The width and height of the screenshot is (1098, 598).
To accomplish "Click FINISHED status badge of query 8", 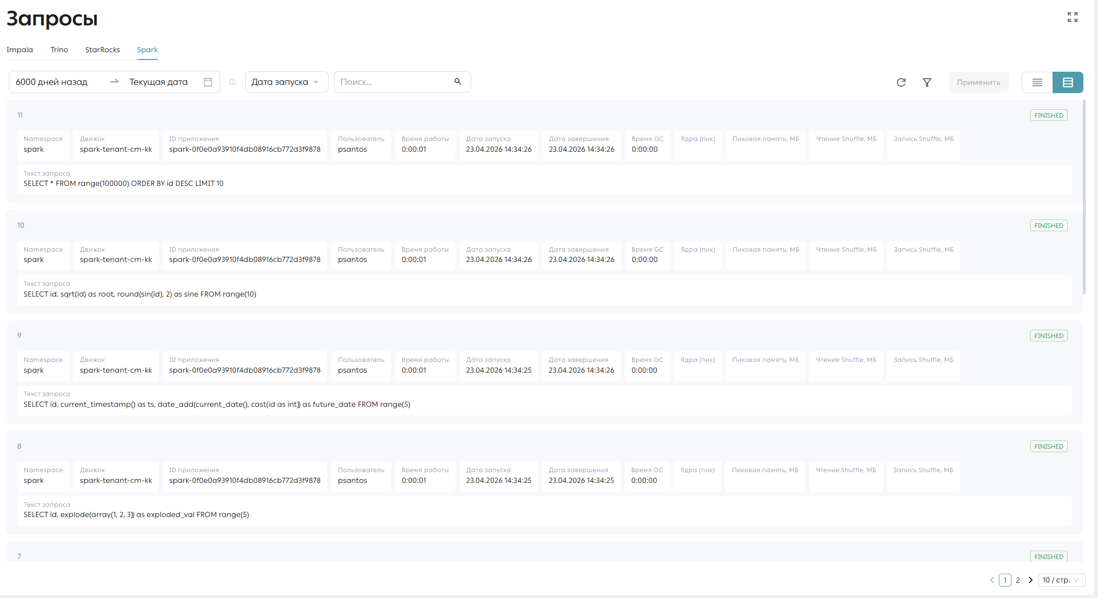I will pyautogui.click(x=1049, y=446).
